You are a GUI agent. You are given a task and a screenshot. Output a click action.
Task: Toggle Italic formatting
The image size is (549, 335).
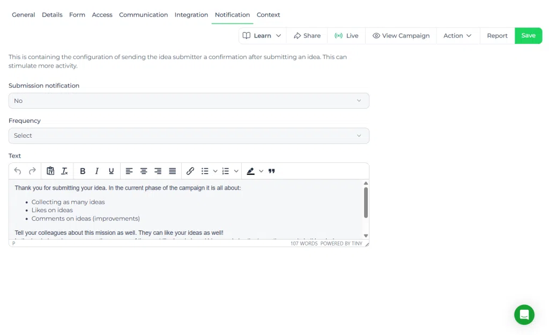coord(97,171)
